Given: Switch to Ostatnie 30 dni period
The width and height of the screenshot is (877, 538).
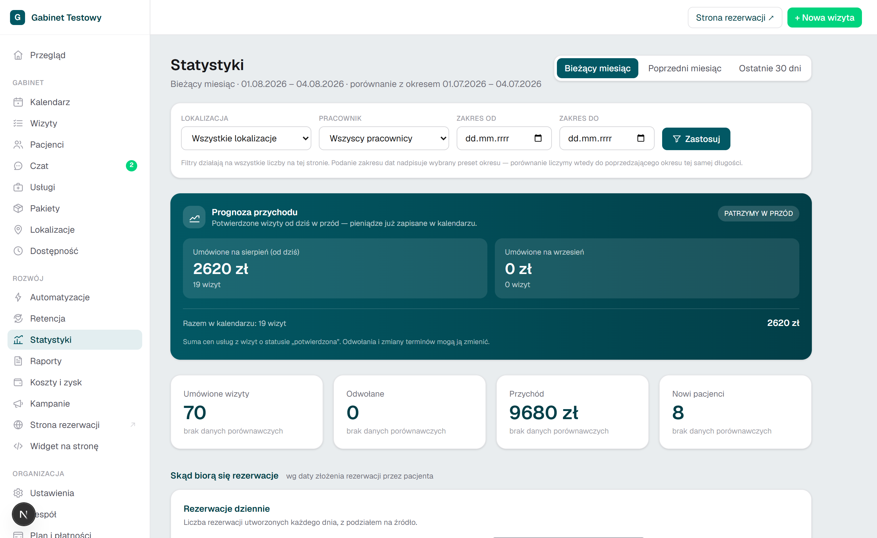Looking at the screenshot, I should coord(770,68).
